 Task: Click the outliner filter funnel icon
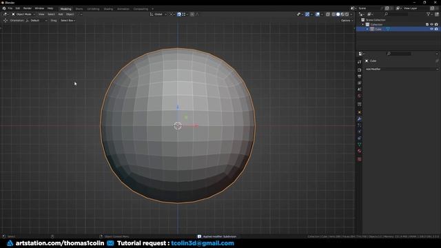(428, 14)
